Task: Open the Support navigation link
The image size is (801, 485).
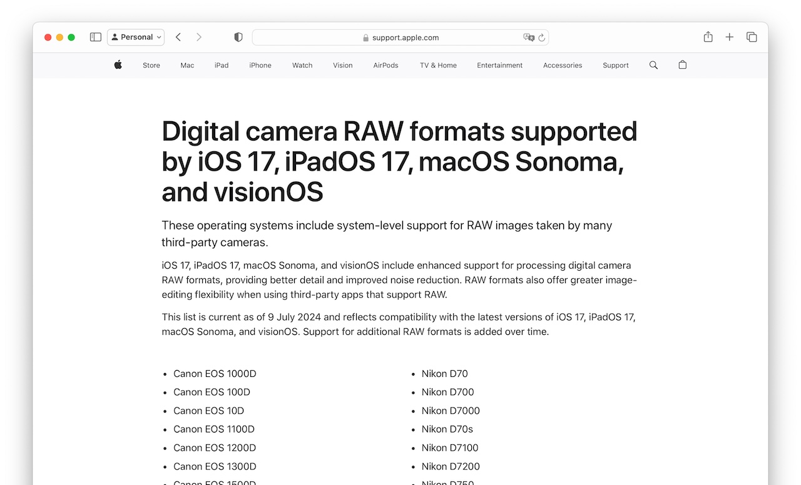Action: (616, 65)
